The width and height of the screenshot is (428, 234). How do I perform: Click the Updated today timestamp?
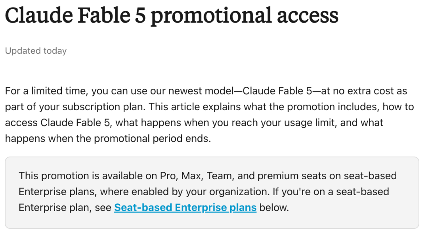[36, 51]
